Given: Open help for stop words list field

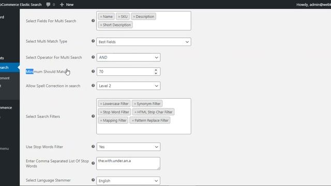Looking at the screenshot, I should [93, 163].
